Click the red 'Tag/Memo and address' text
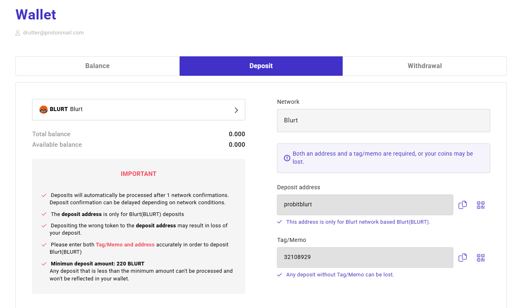519x308 pixels. click(125, 245)
